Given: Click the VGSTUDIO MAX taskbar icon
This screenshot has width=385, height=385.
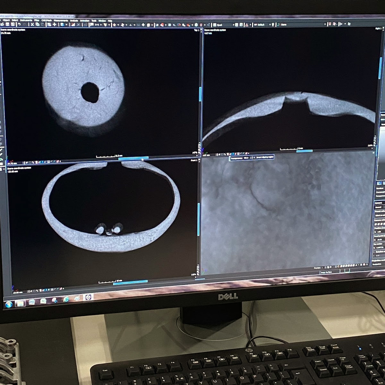Looking at the screenshot, I should click(88, 297).
